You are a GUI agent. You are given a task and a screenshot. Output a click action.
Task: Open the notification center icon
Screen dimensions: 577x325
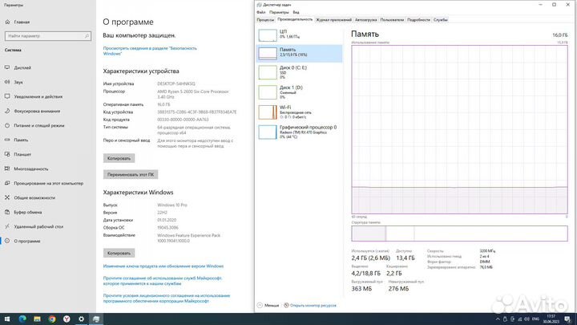click(567, 319)
